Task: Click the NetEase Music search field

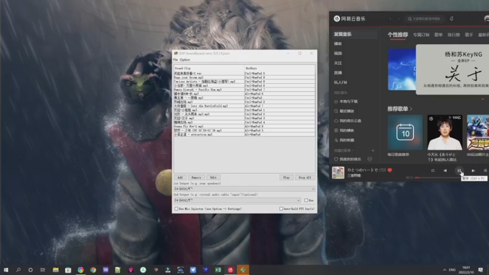Action: (x=424, y=19)
